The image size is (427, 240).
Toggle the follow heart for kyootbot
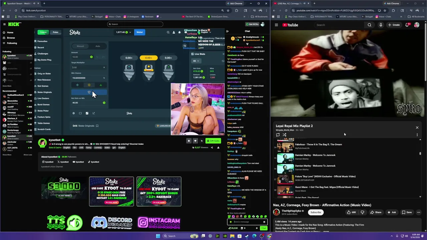tap(195, 141)
